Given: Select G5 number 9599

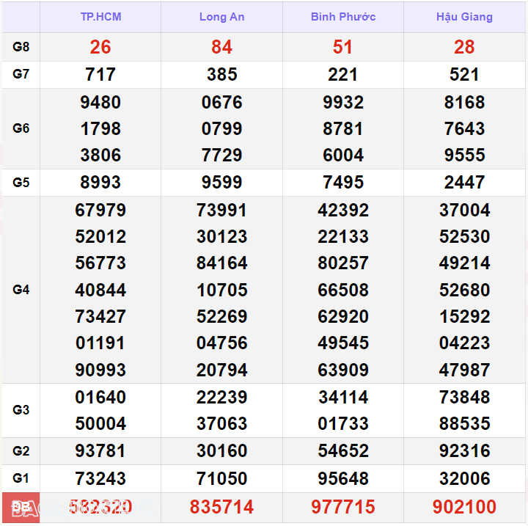Looking at the screenshot, I should [x=221, y=182].
